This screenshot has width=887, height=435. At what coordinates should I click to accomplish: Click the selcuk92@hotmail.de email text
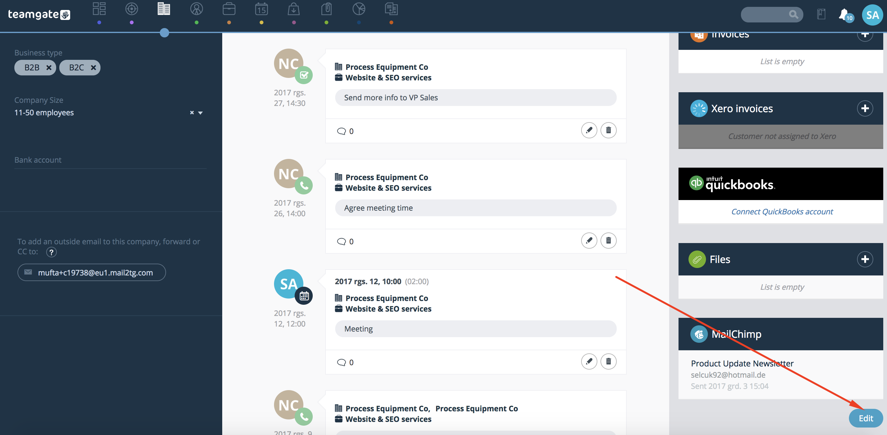[728, 375]
